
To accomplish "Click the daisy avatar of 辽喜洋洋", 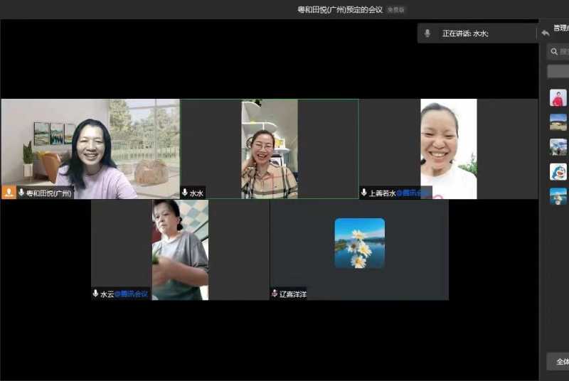I will (359, 243).
